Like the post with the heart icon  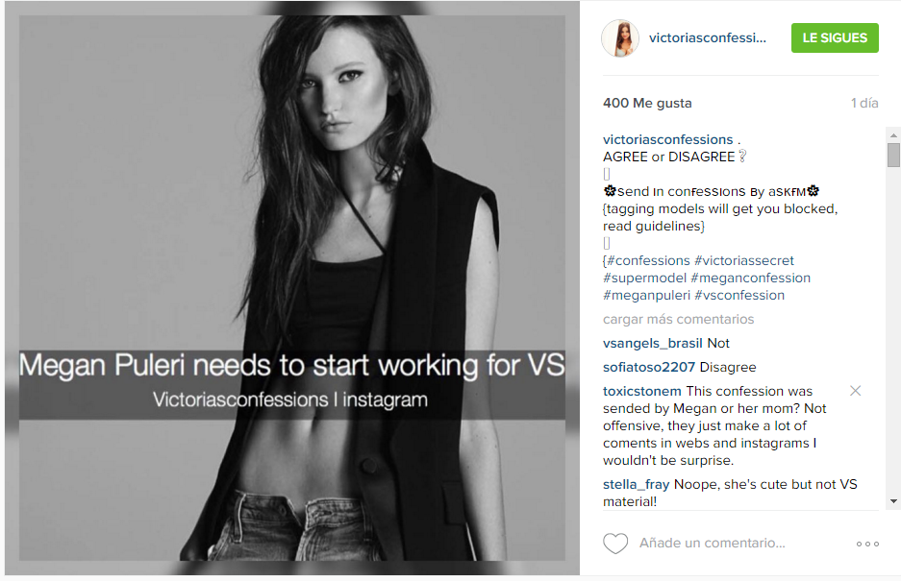click(x=614, y=544)
